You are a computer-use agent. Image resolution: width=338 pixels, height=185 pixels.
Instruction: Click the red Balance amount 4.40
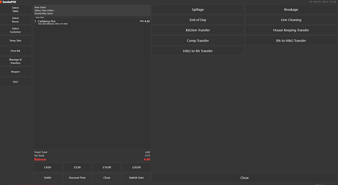click(x=147, y=160)
